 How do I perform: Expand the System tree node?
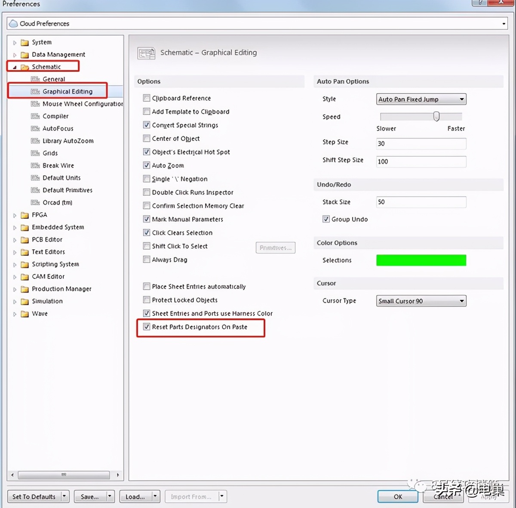pyautogui.click(x=15, y=43)
